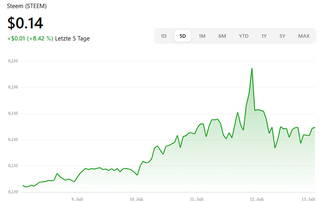Click the highest price peak on chart
Screen dimensions: 324x203
[252, 68]
